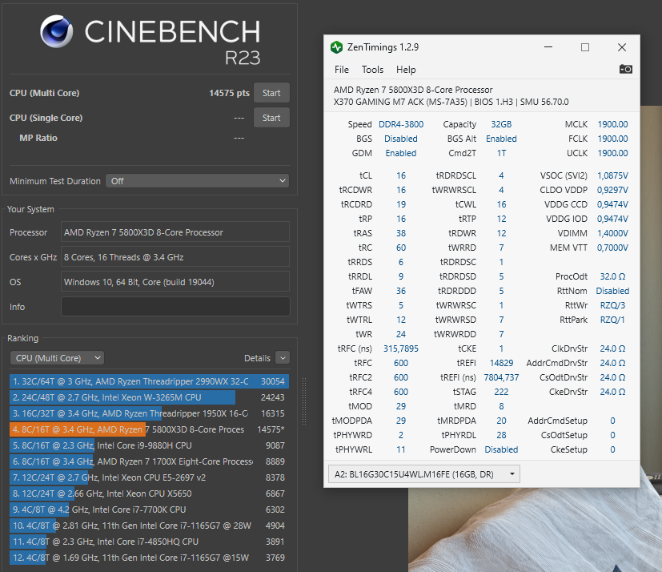This screenshot has height=572, width=662.
Task: Select the Core i7-4850HQ ranking row
Action: pyautogui.click(x=149, y=542)
